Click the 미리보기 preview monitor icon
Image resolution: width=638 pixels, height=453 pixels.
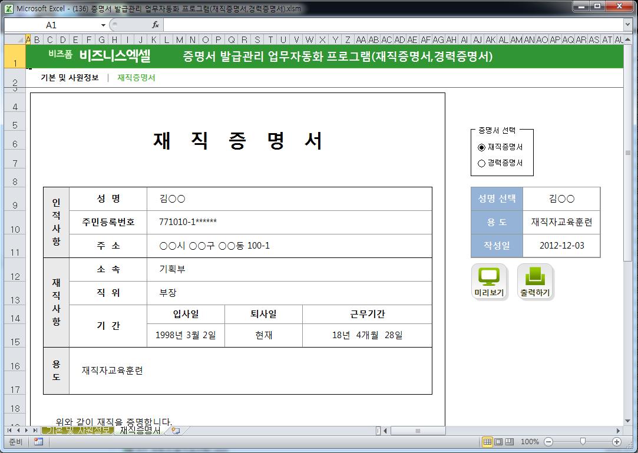point(490,282)
